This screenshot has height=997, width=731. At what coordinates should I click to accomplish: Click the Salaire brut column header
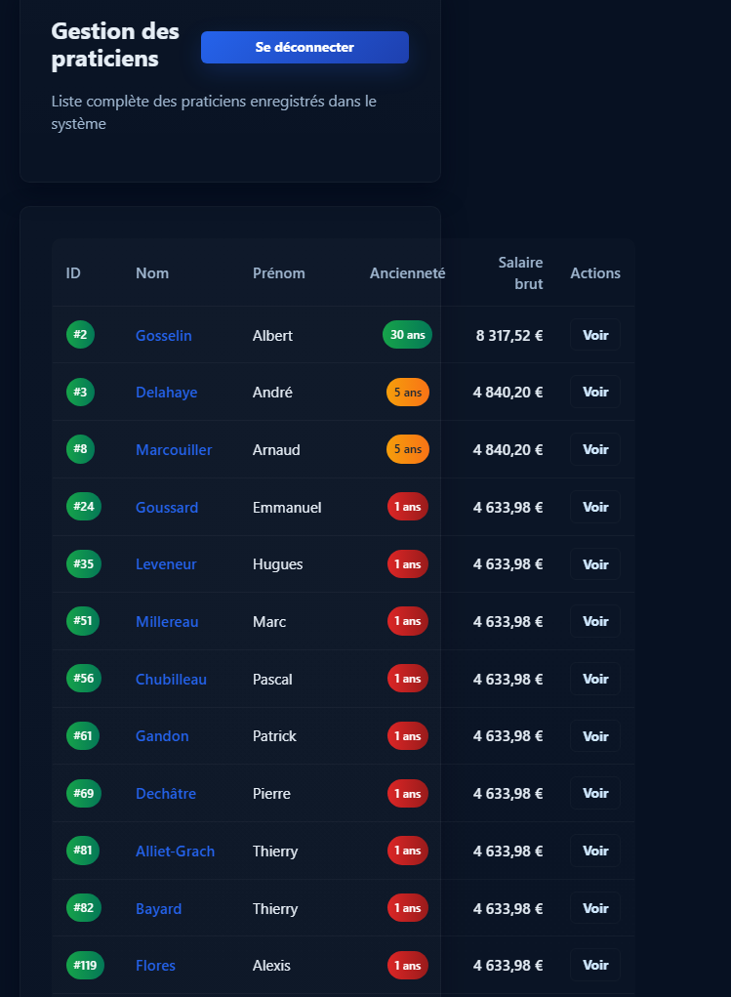pos(519,272)
